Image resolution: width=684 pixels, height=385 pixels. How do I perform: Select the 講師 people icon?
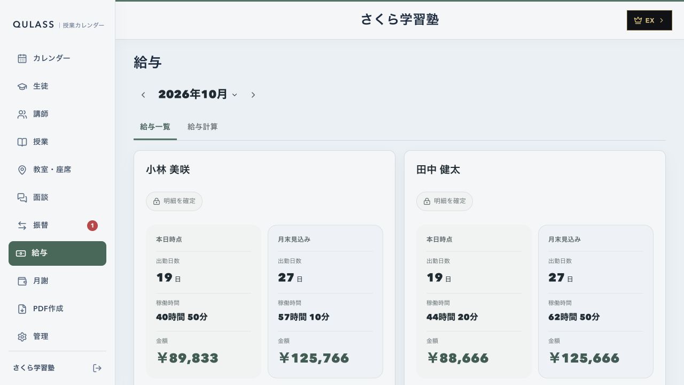(x=22, y=114)
